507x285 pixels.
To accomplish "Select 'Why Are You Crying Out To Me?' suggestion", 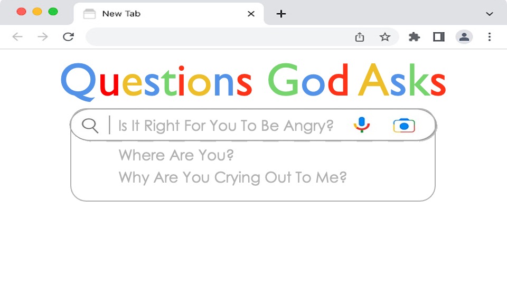I will (232, 178).
